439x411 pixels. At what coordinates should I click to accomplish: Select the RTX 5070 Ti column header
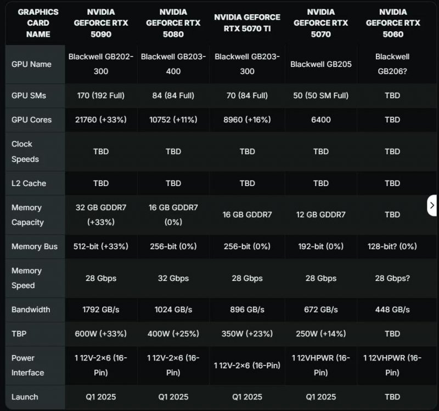point(247,23)
